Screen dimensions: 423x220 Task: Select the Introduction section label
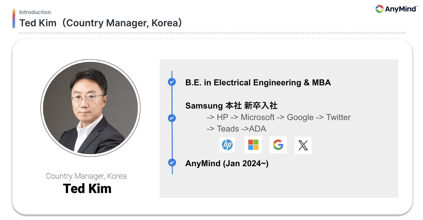click(35, 12)
